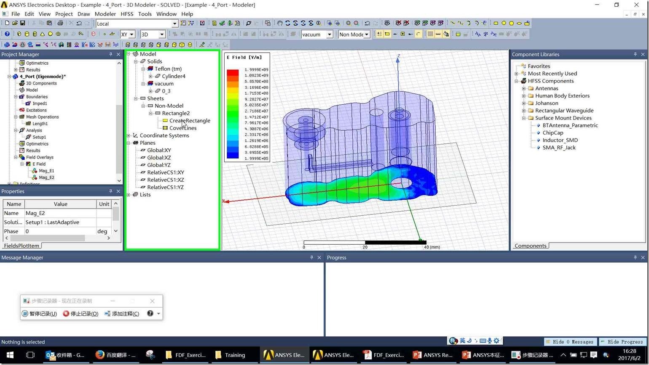The width and height of the screenshot is (649, 365).
Task: Click the Undo arrow icon
Action: [79, 23]
